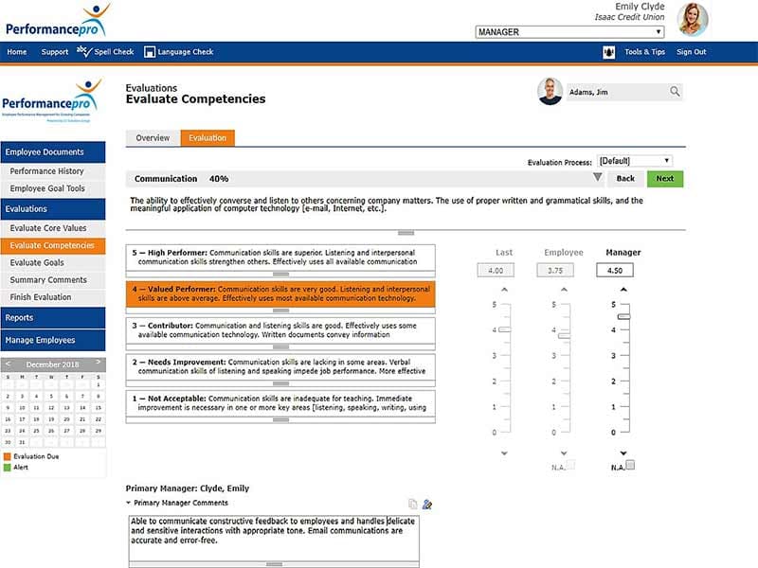The image size is (758, 568).
Task: Open the Reports sidebar section
Action: 53,318
